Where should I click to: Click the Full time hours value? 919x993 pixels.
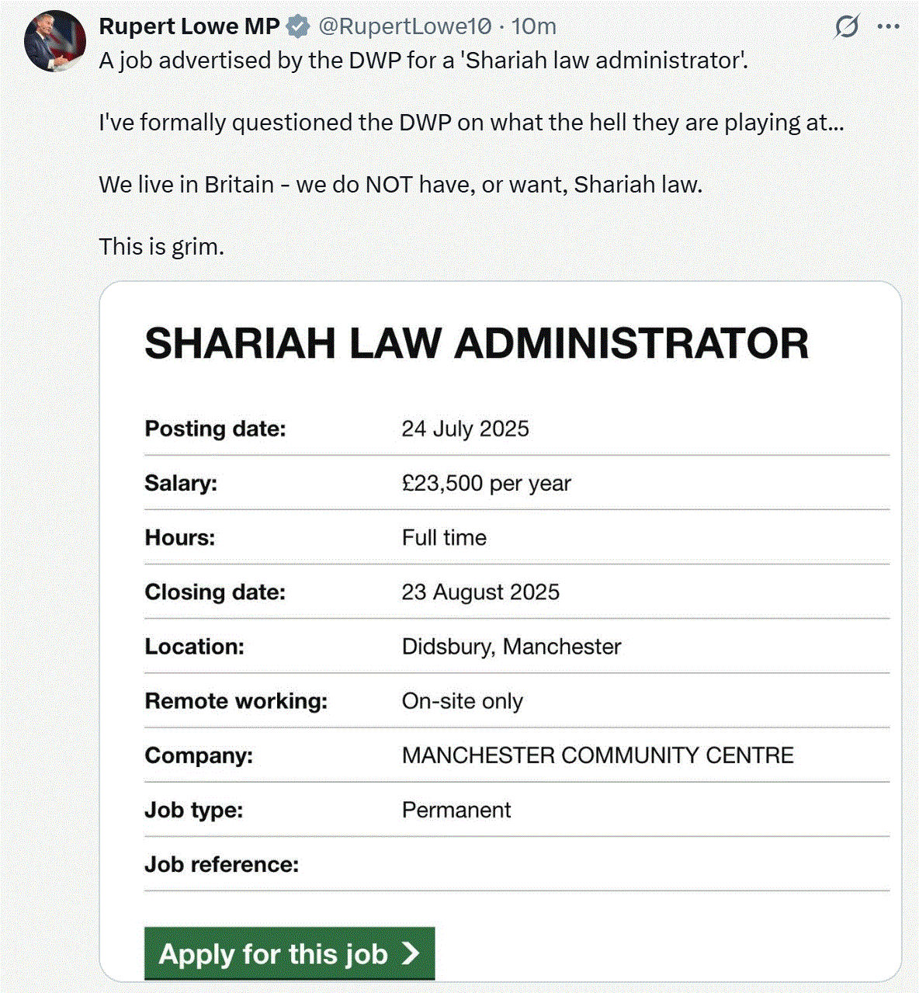pyautogui.click(x=444, y=537)
